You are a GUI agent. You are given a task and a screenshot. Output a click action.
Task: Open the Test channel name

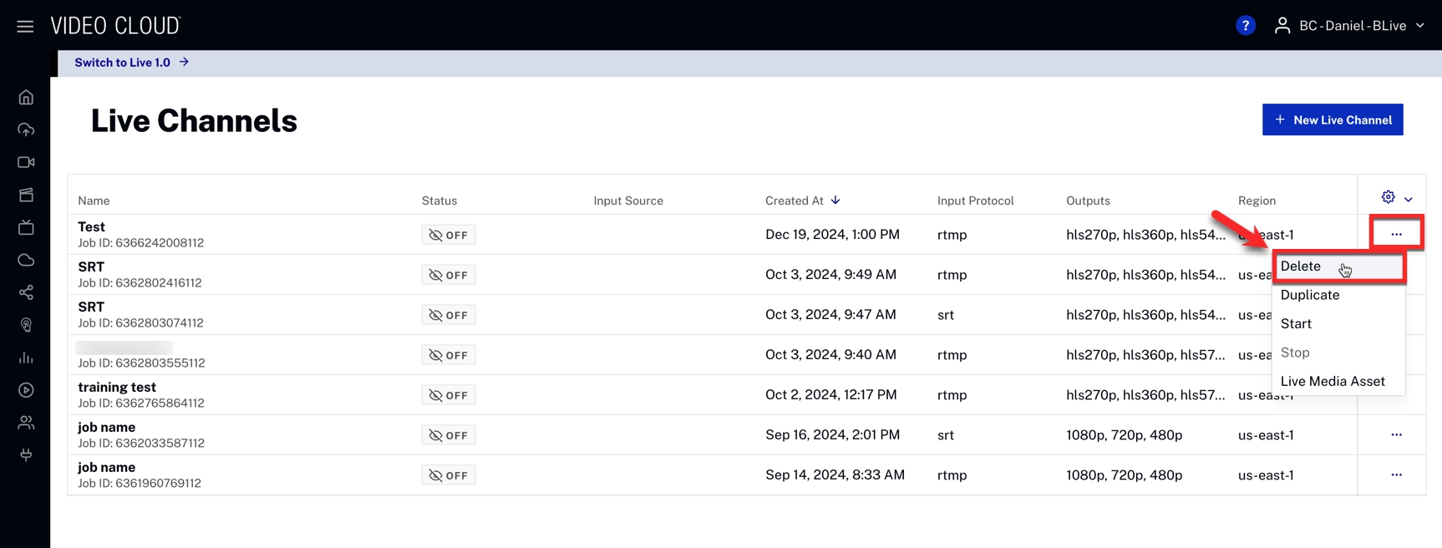[x=91, y=227]
